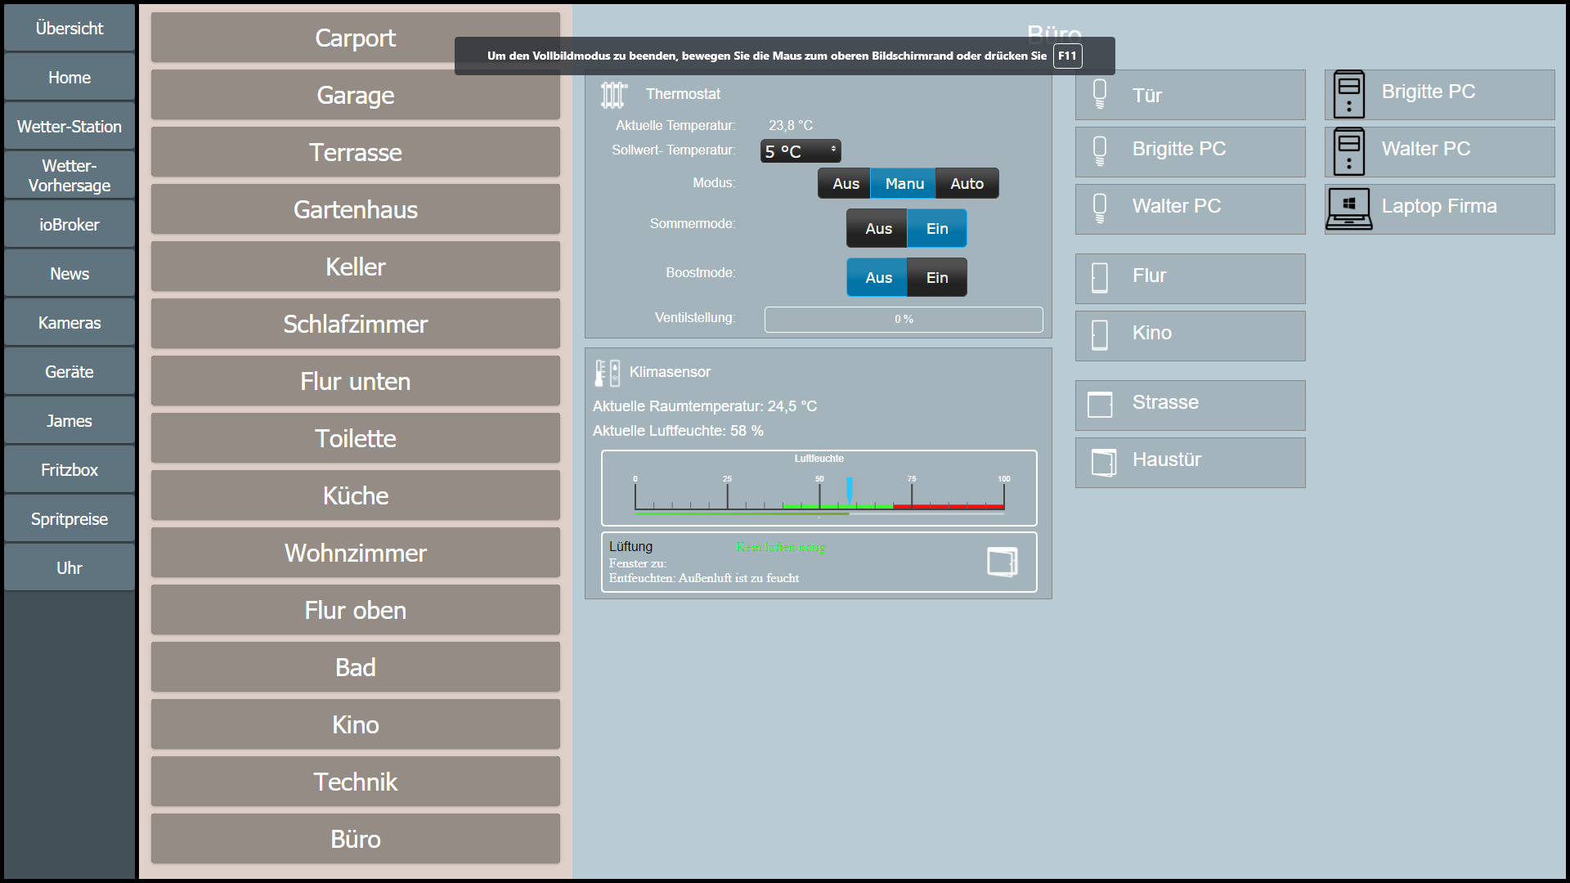Click the Tür lamp bulb icon
This screenshot has width=1570, height=883.
click(1100, 95)
